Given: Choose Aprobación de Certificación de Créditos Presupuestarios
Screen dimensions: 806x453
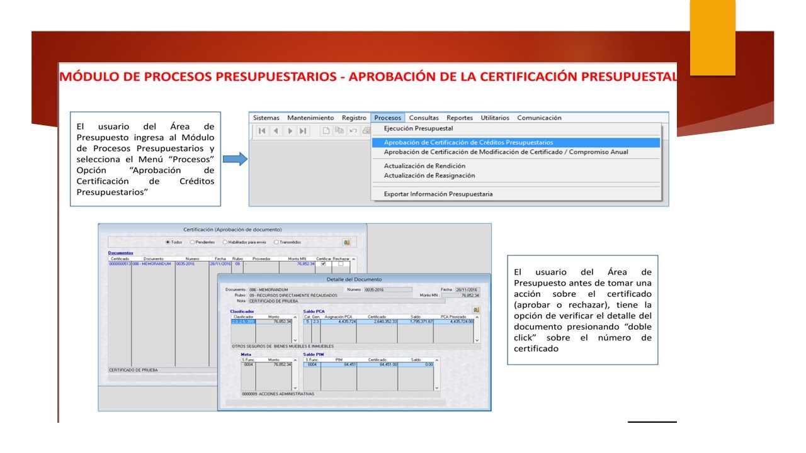Looking at the screenshot, I should pos(516,142).
